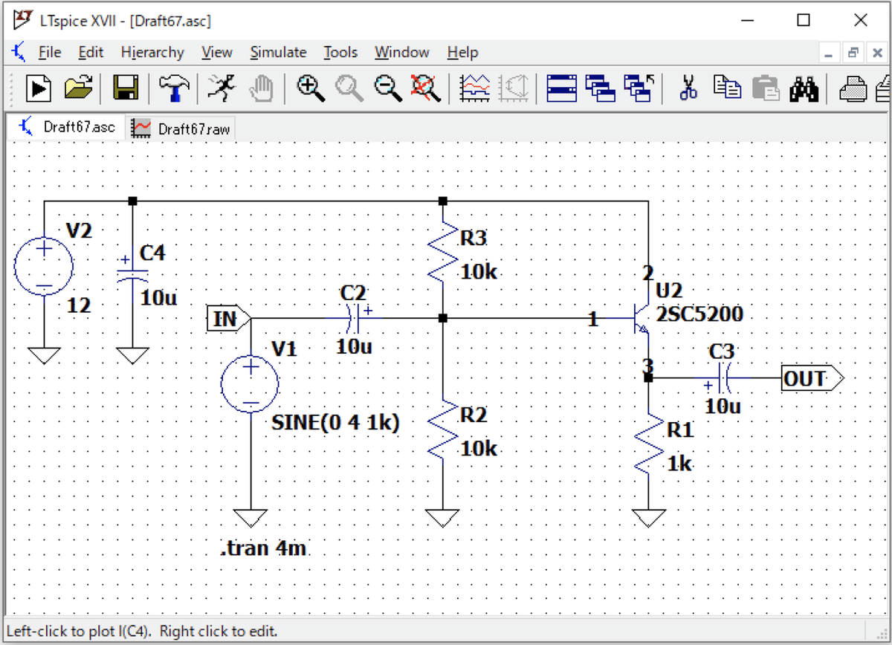Click the Zoom Out magnifier with minus
This screenshot has height=645, width=892.
coord(388,88)
